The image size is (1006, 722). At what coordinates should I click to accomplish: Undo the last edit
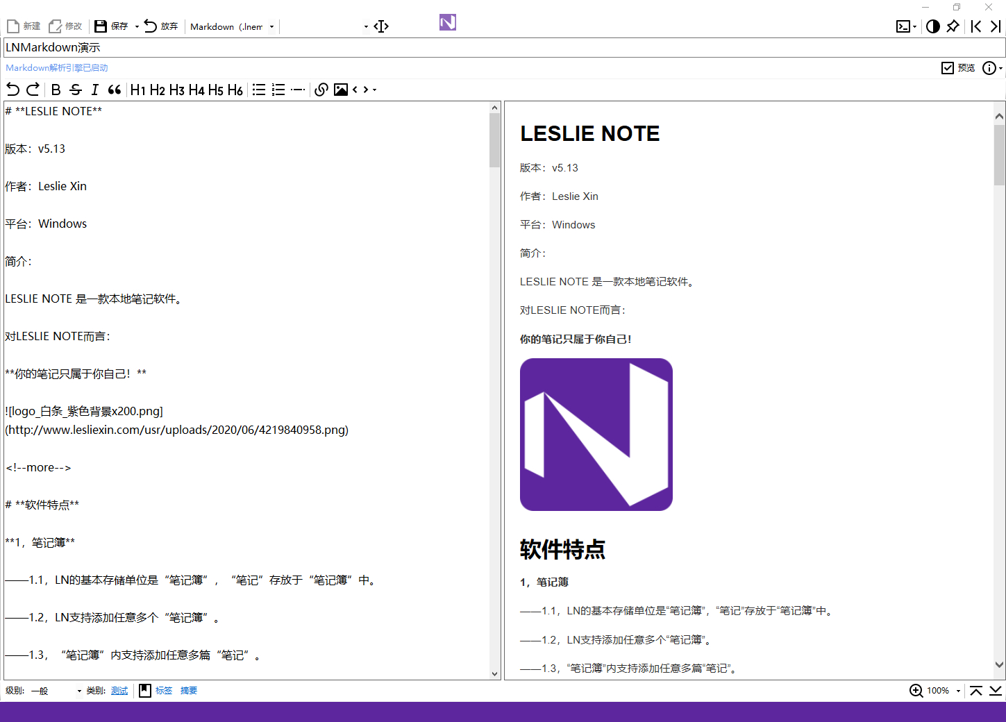tap(13, 90)
